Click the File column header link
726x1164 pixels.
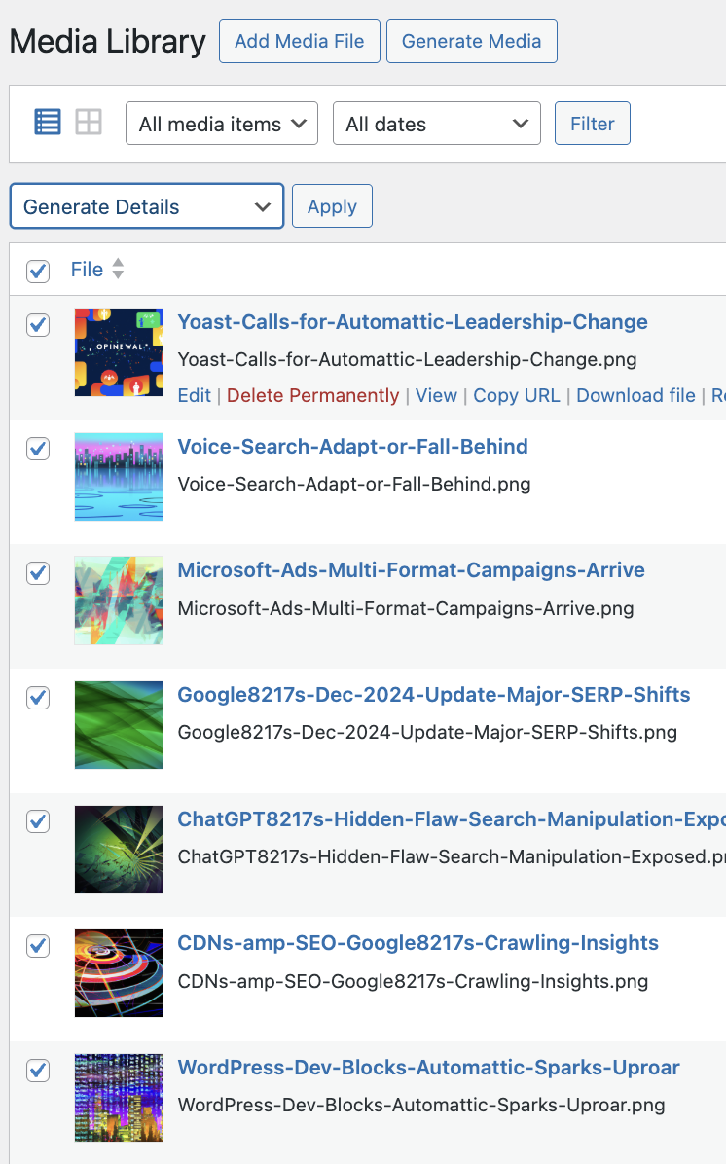(87, 270)
